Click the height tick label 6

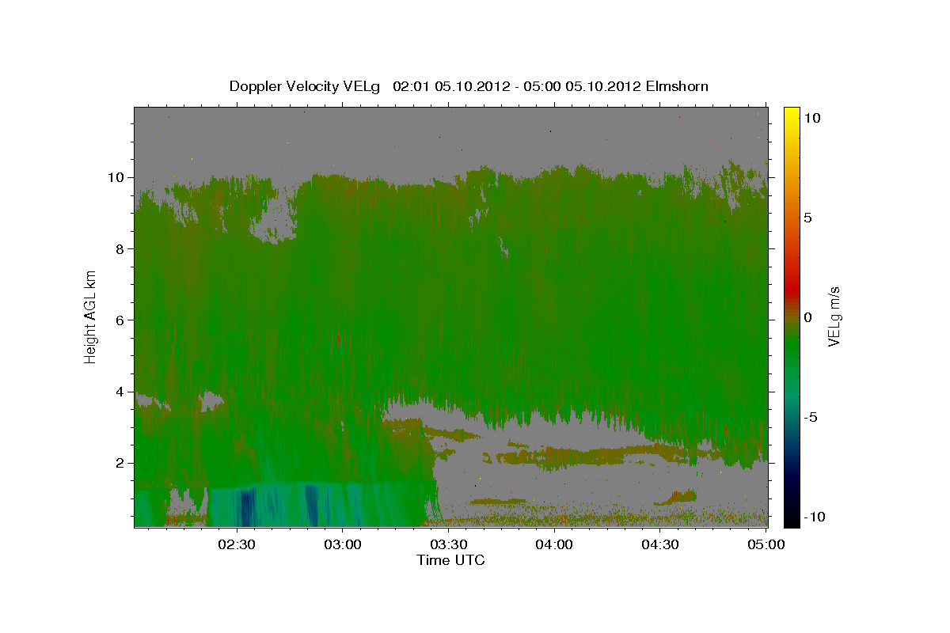pos(121,320)
